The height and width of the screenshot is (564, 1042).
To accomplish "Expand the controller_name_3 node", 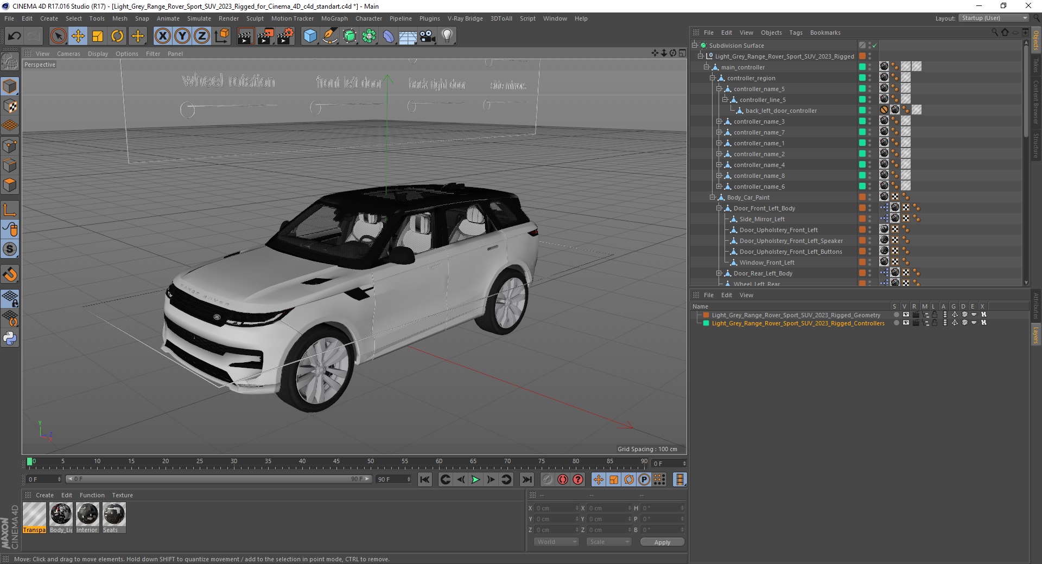I will pyautogui.click(x=719, y=121).
